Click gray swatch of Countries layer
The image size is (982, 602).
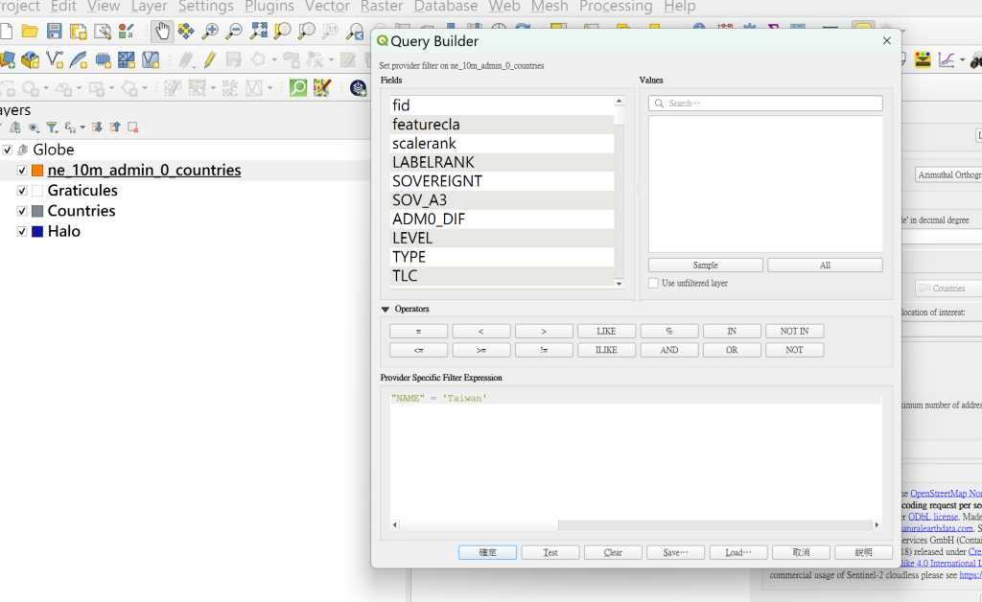(37, 211)
